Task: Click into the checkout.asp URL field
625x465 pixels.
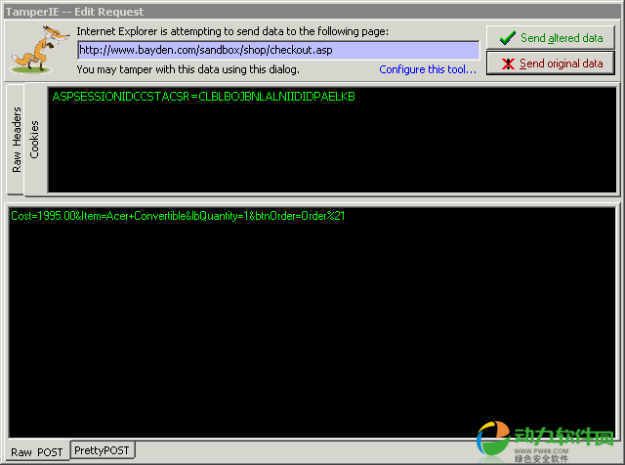Action: [x=277, y=50]
